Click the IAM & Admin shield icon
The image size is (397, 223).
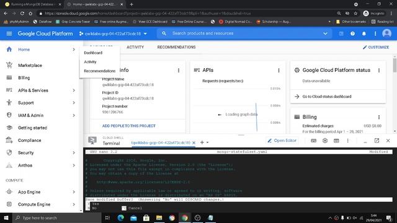(9, 115)
